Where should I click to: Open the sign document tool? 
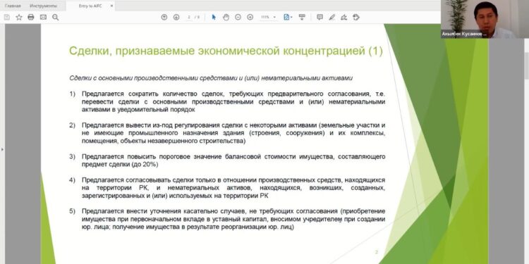[x=343, y=17]
